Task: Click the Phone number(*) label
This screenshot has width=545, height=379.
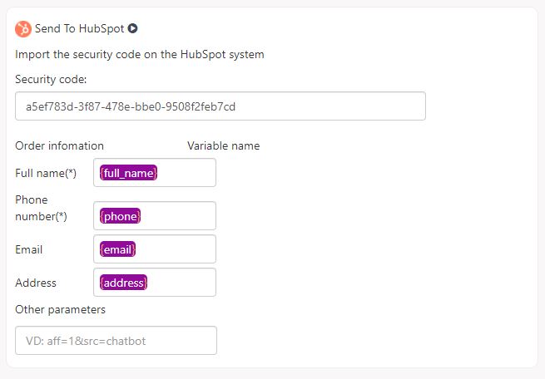Action: 41,208
